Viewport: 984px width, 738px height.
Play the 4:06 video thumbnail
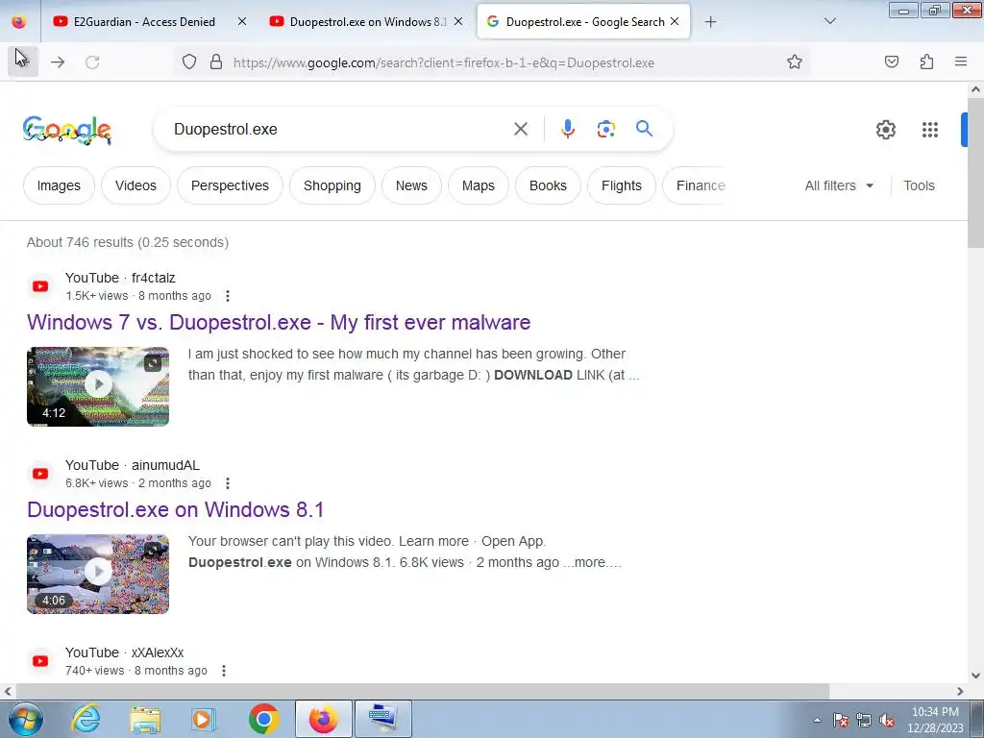98,574
